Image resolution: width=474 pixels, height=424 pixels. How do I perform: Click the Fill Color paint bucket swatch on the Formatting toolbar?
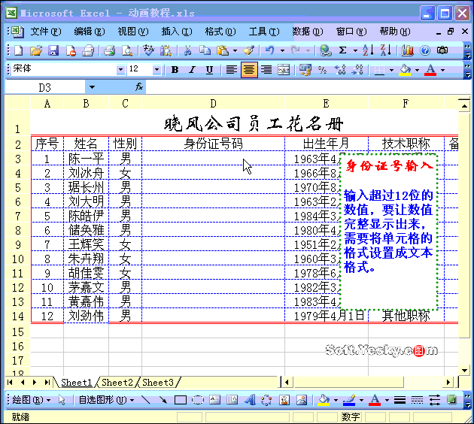[x=405, y=70]
